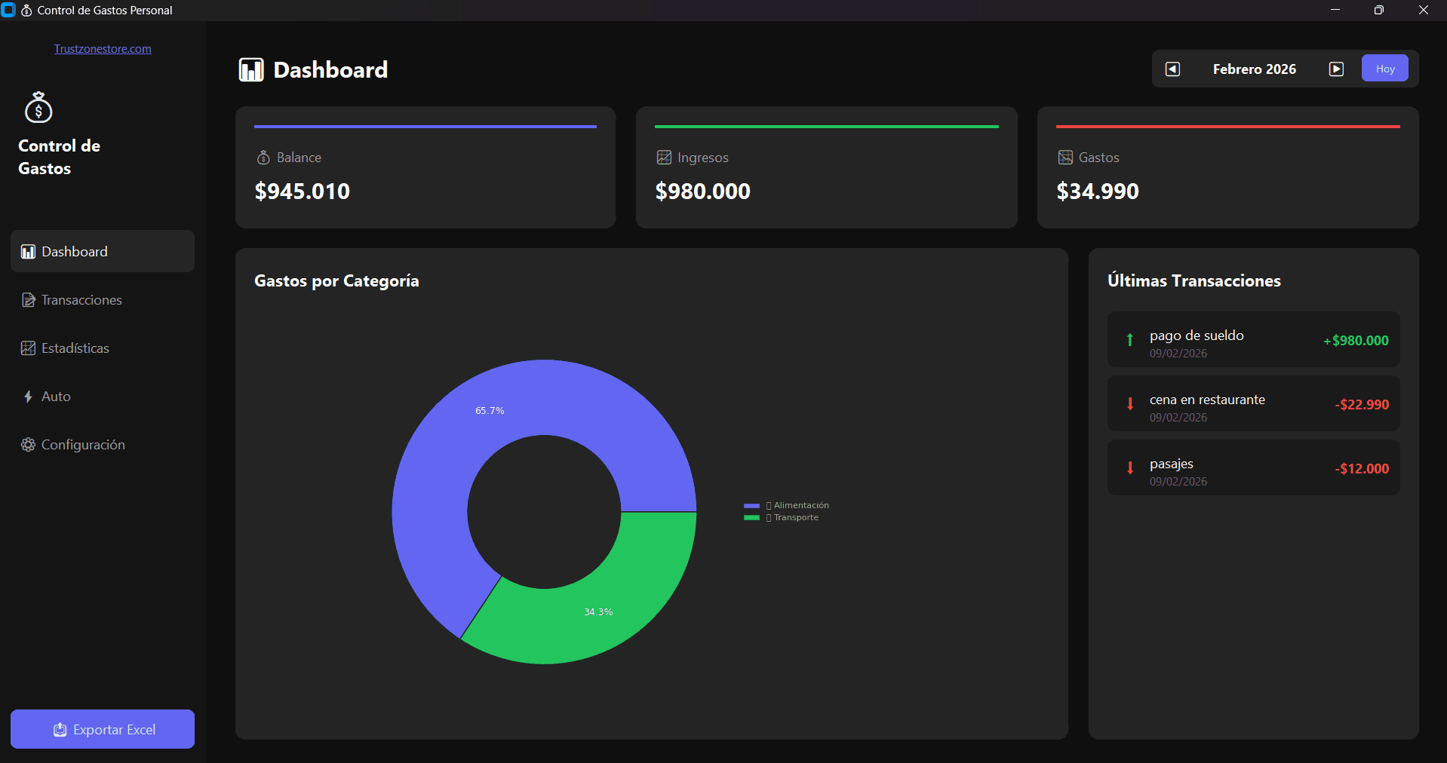Click the next month arrow
The width and height of the screenshot is (1447, 763).
1335,68
